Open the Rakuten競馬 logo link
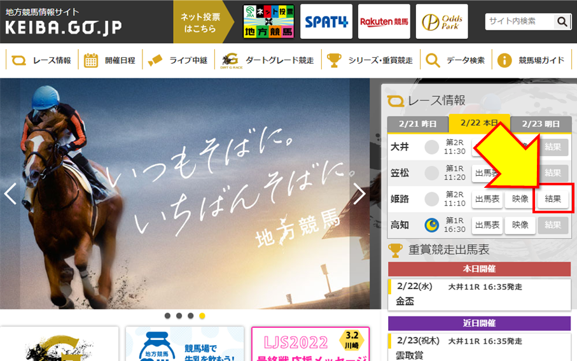Viewport: 577px width, 361px height. 384,22
